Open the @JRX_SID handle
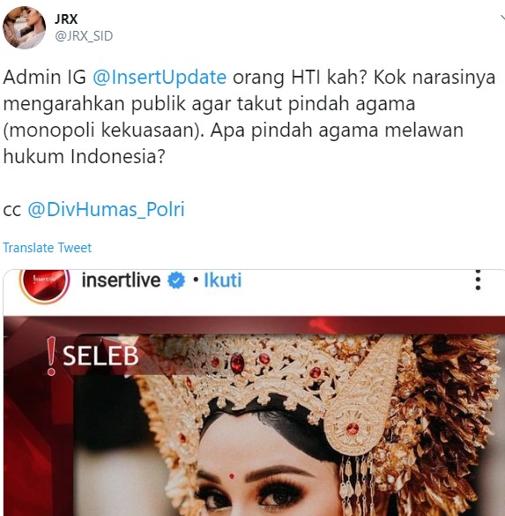This screenshot has height=516, width=505. pyautogui.click(x=84, y=36)
